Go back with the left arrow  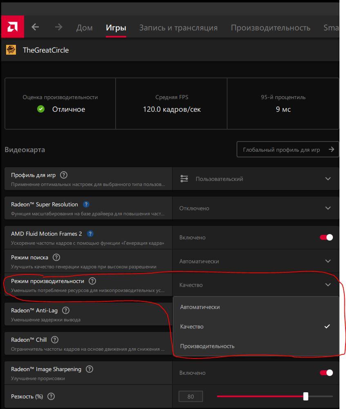pyautogui.click(x=35, y=27)
